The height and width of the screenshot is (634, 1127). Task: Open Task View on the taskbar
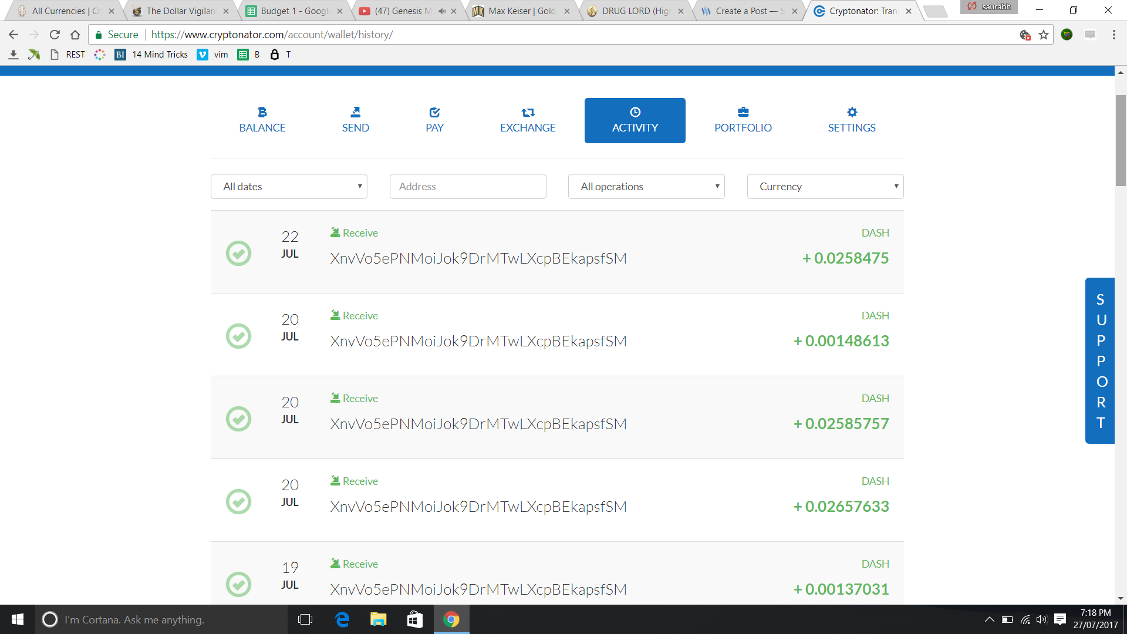pos(305,619)
